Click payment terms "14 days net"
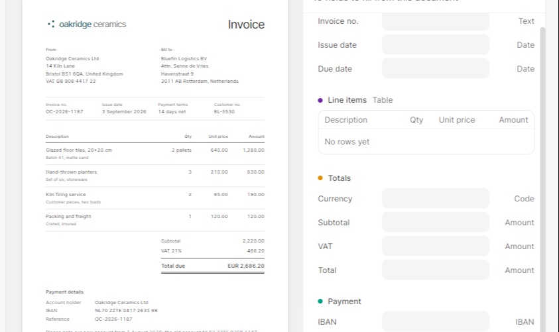559x332 pixels. point(172,111)
